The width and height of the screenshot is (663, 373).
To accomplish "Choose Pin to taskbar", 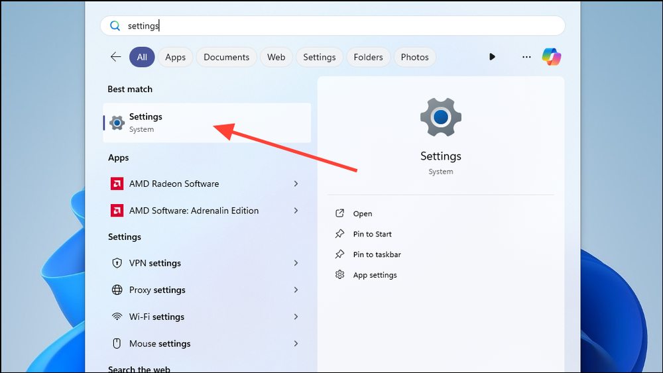I will coord(377,254).
